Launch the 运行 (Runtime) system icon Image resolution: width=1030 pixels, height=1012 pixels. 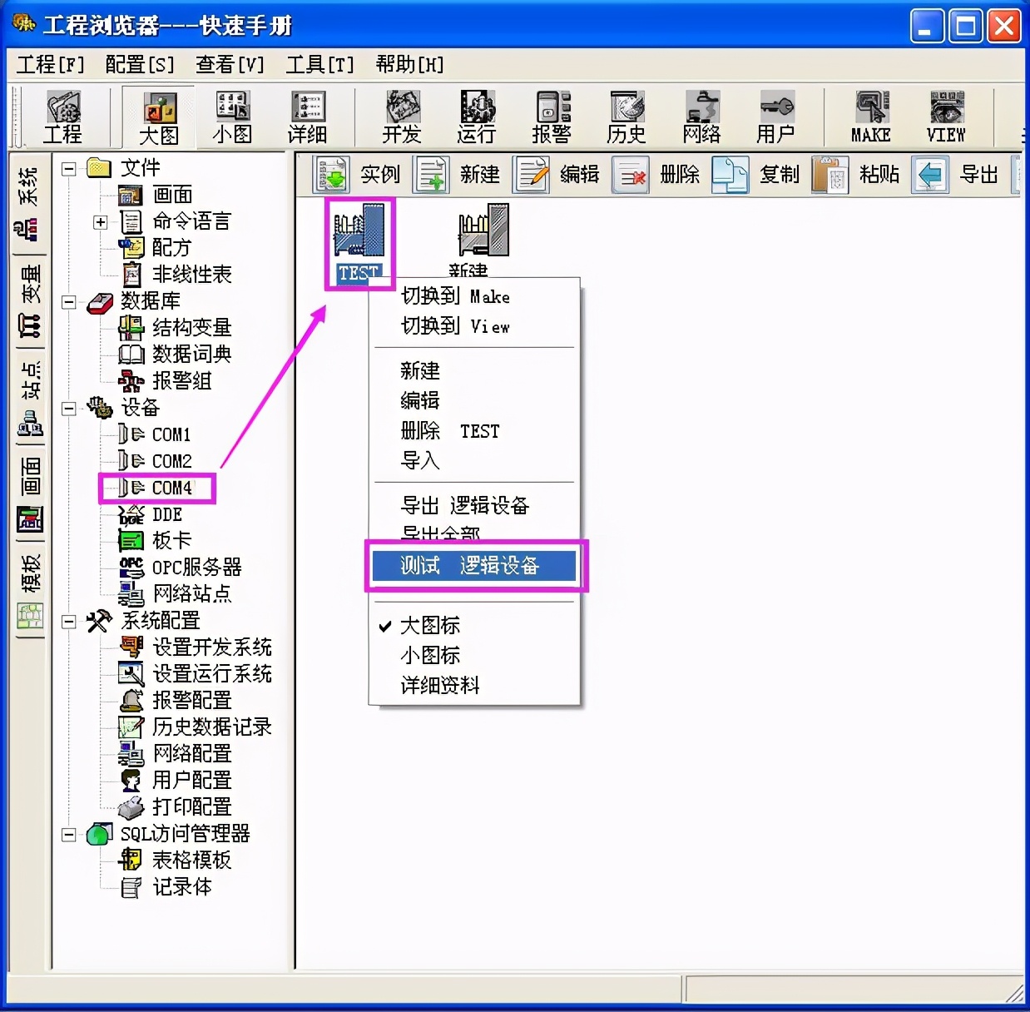[x=476, y=117]
